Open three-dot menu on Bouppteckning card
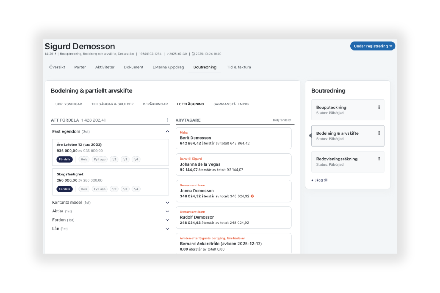 (x=379, y=107)
